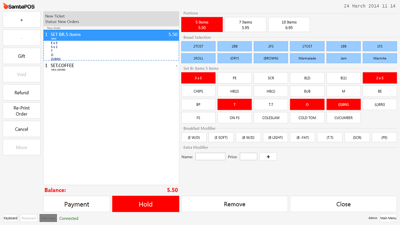Viewport: 400px width, 225px height.
Task: Open the Main Menu
Action: pos(388,218)
